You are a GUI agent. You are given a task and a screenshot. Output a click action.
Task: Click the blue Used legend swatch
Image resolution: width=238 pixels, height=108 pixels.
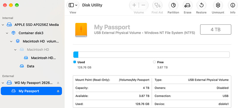coord(75,62)
